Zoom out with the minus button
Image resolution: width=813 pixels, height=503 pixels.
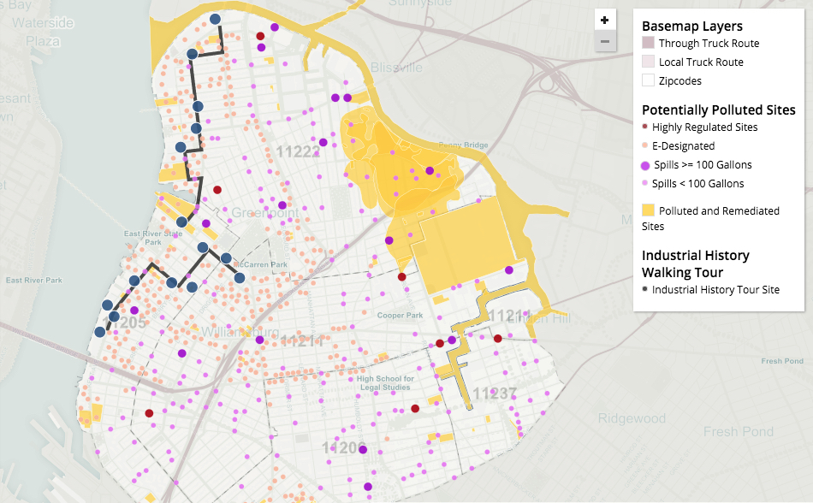pyautogui.click(x=604, y=41)
